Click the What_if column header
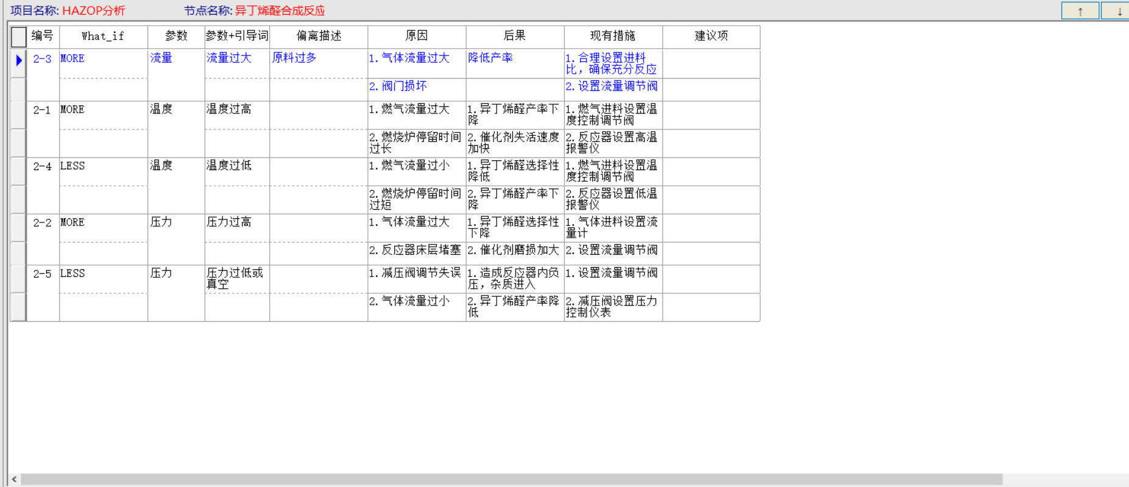1129x487 pixels. point(103,36)
